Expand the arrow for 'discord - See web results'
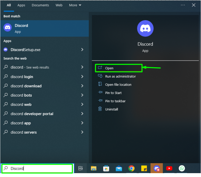The image size is (201, 177). point(82,67)
